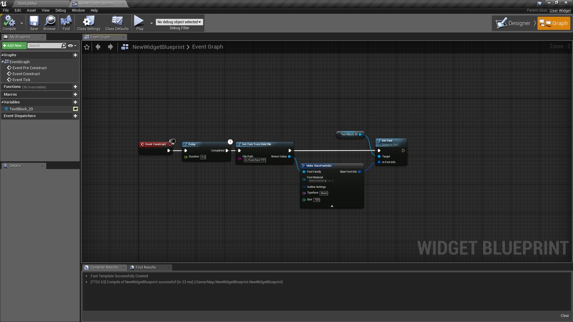This screenshot has width=573, height=322.
Task: Click the Set Font output exec pin
Action: pyautogui.click(x=403, y=151)
